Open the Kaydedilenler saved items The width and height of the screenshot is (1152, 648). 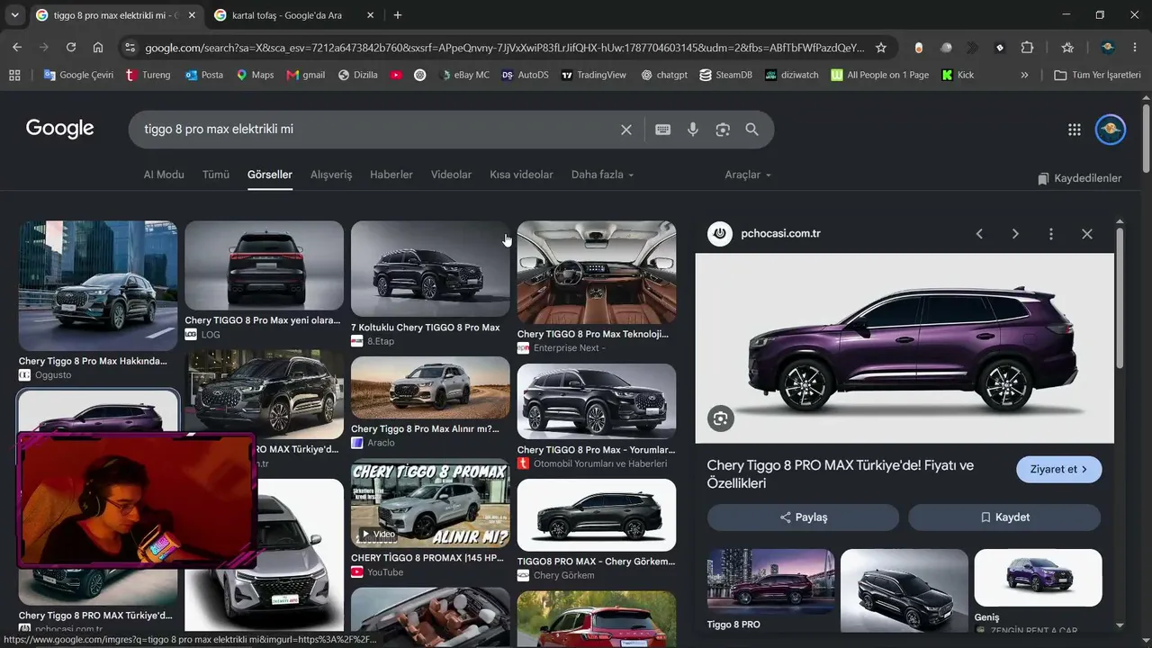click(1080, 178)
